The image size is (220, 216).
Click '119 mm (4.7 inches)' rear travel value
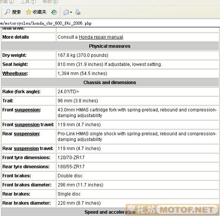[79, 149]
